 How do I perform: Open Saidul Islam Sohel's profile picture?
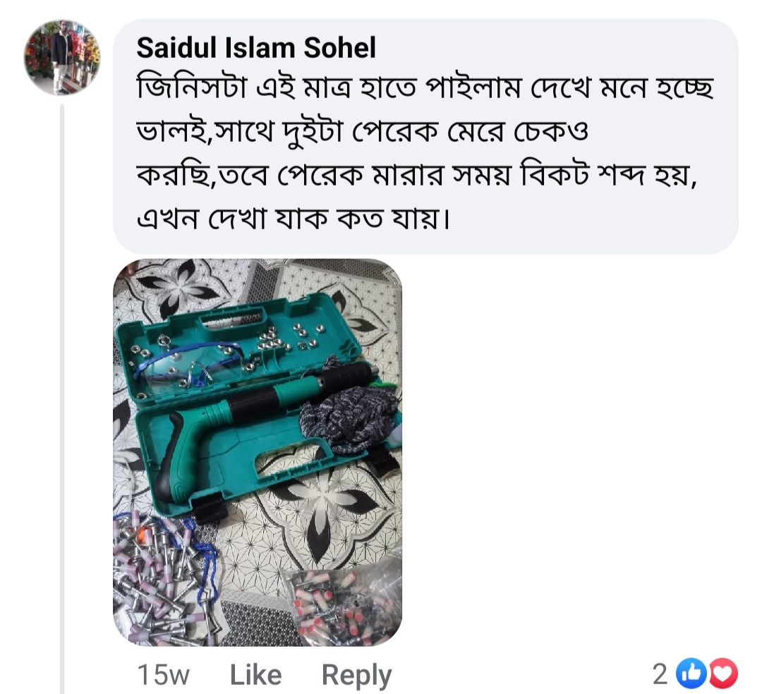click(62, 57)
